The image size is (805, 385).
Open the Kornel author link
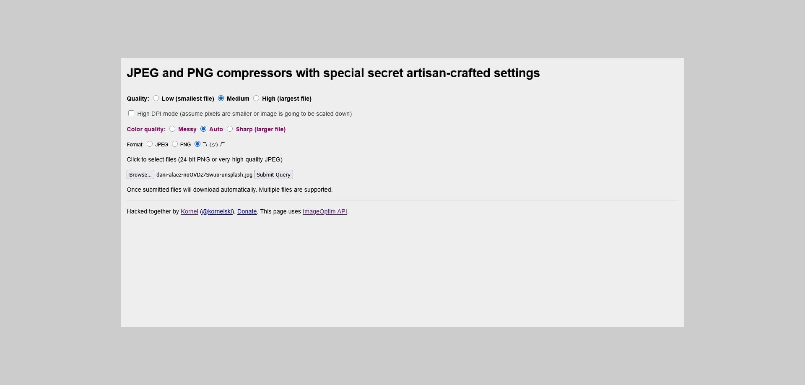189,212
